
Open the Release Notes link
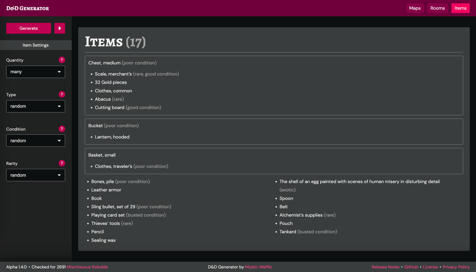(386, 267)
